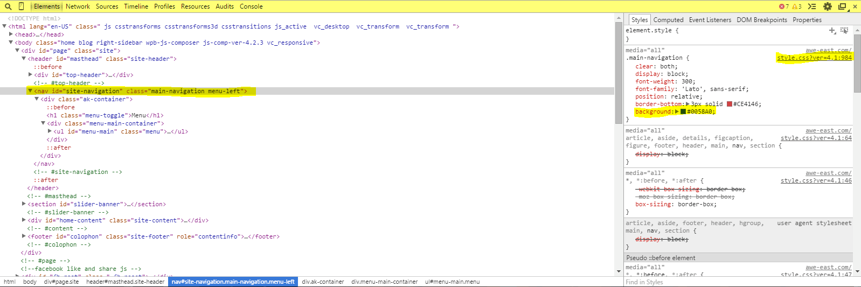Open the Properties sidebar tab

(x=807, y=20)
